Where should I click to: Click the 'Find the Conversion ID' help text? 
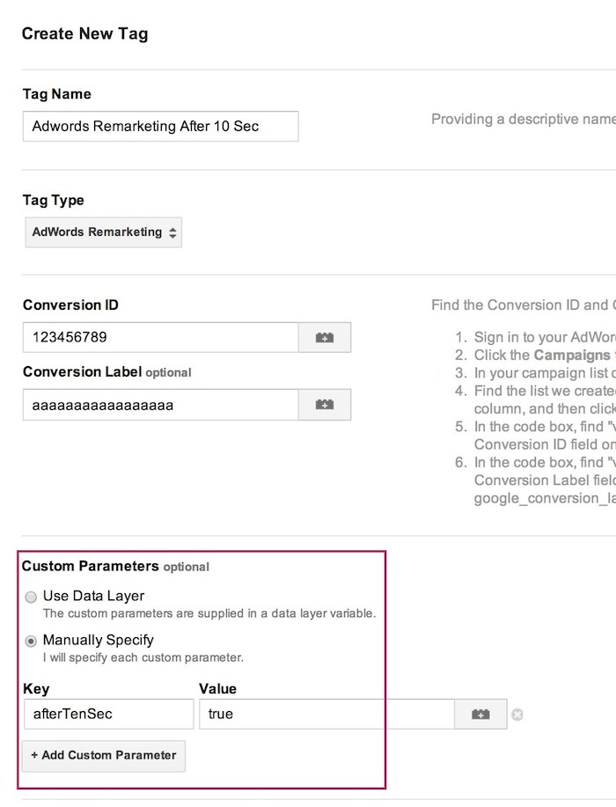pyautogui.click(x=524, y=305)
